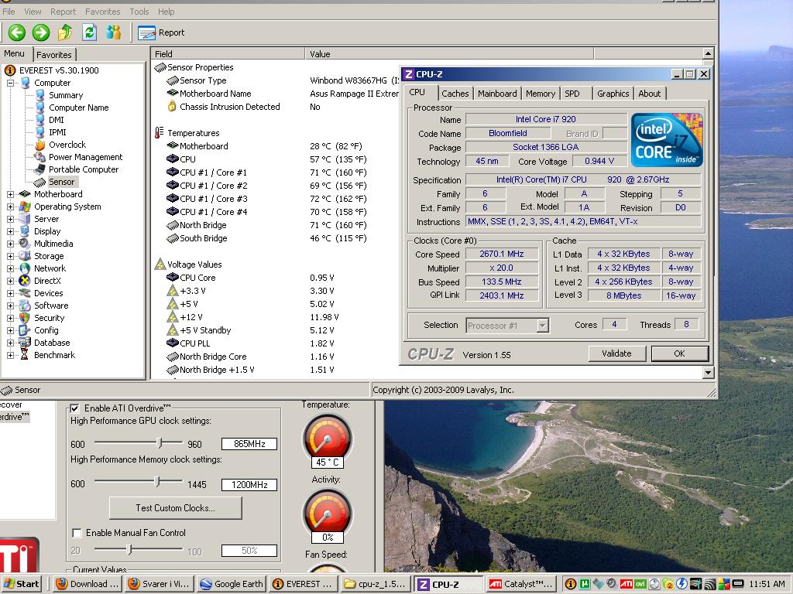This screenshot has height=594, width=793.
Task: Open Power Management in the tree
Action: coord(85,157)
